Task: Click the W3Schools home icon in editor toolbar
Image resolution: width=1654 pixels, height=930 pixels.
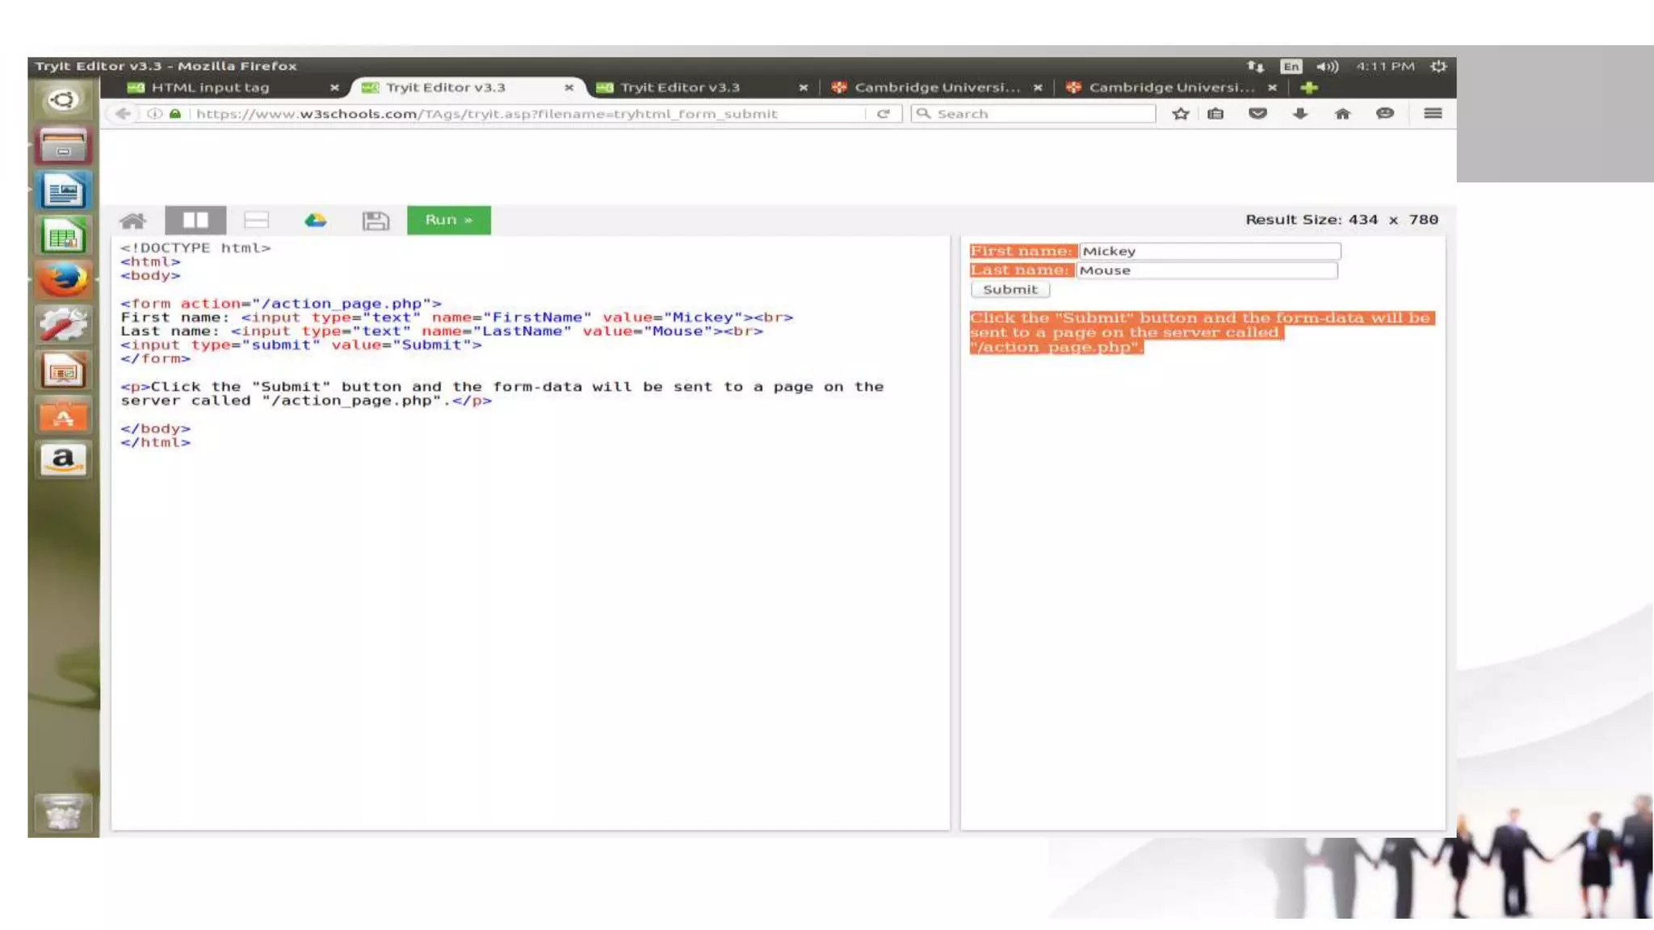Action: point(132,220)
